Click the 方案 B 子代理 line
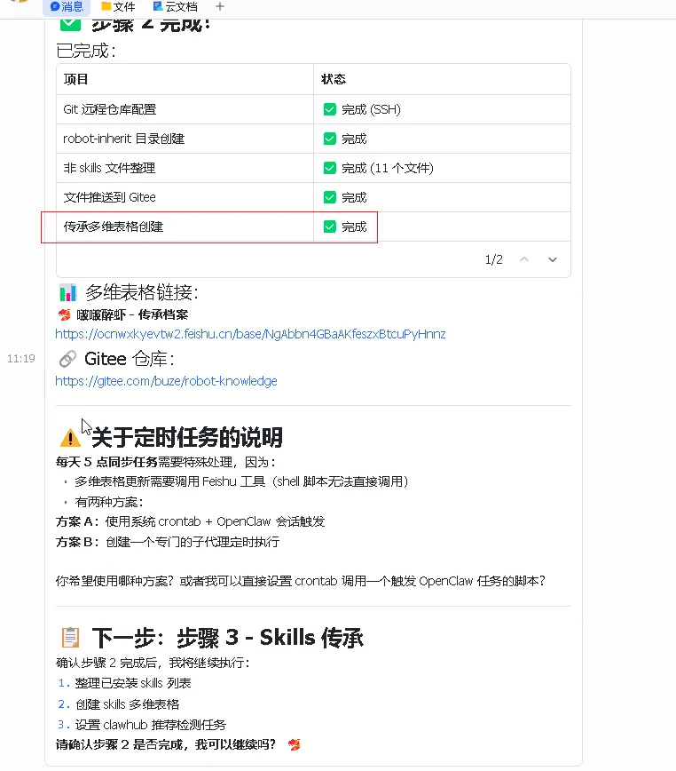The height and width of the screenshot is (771, 676). coord(168,542)
